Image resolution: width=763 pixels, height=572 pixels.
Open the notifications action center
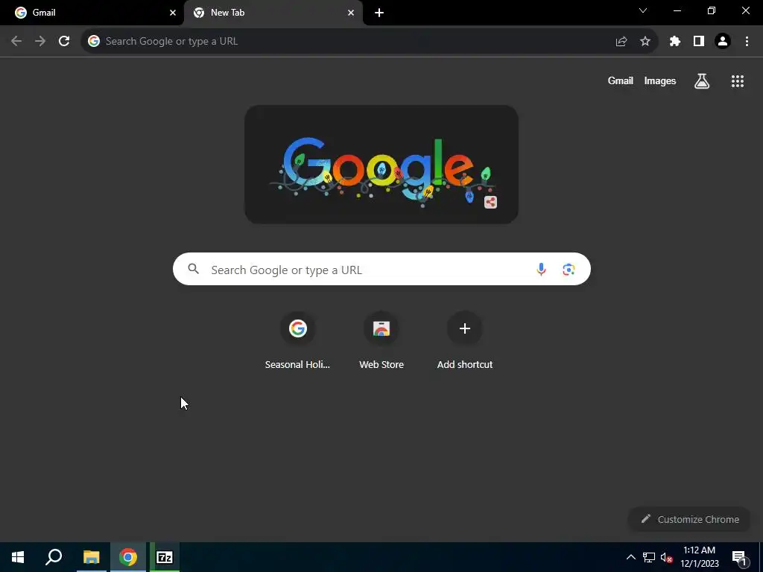coord(738,558)
